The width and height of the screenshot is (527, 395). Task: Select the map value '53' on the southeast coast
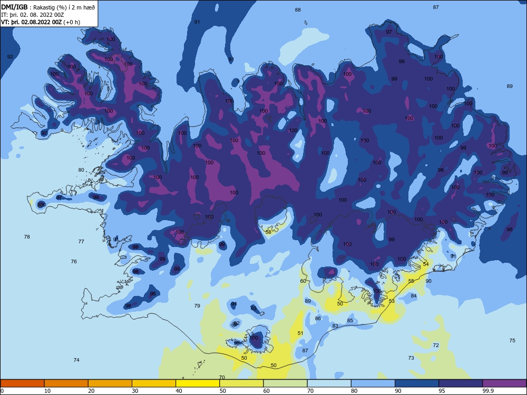(392, 301)
